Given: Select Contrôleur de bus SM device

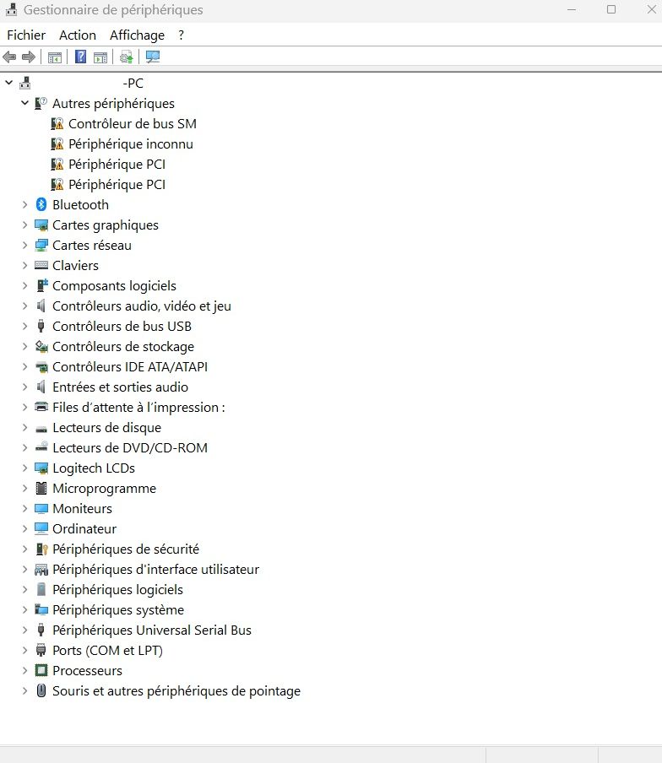Looking at the screenshot, I should (x=133, y=123).
